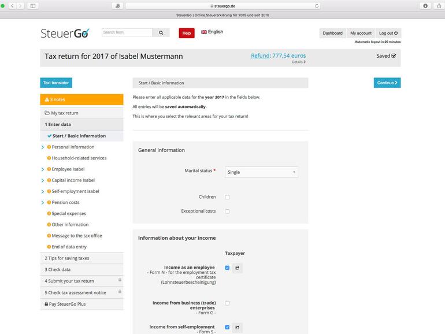Open 3 Check data section

(x=81, y=270)
